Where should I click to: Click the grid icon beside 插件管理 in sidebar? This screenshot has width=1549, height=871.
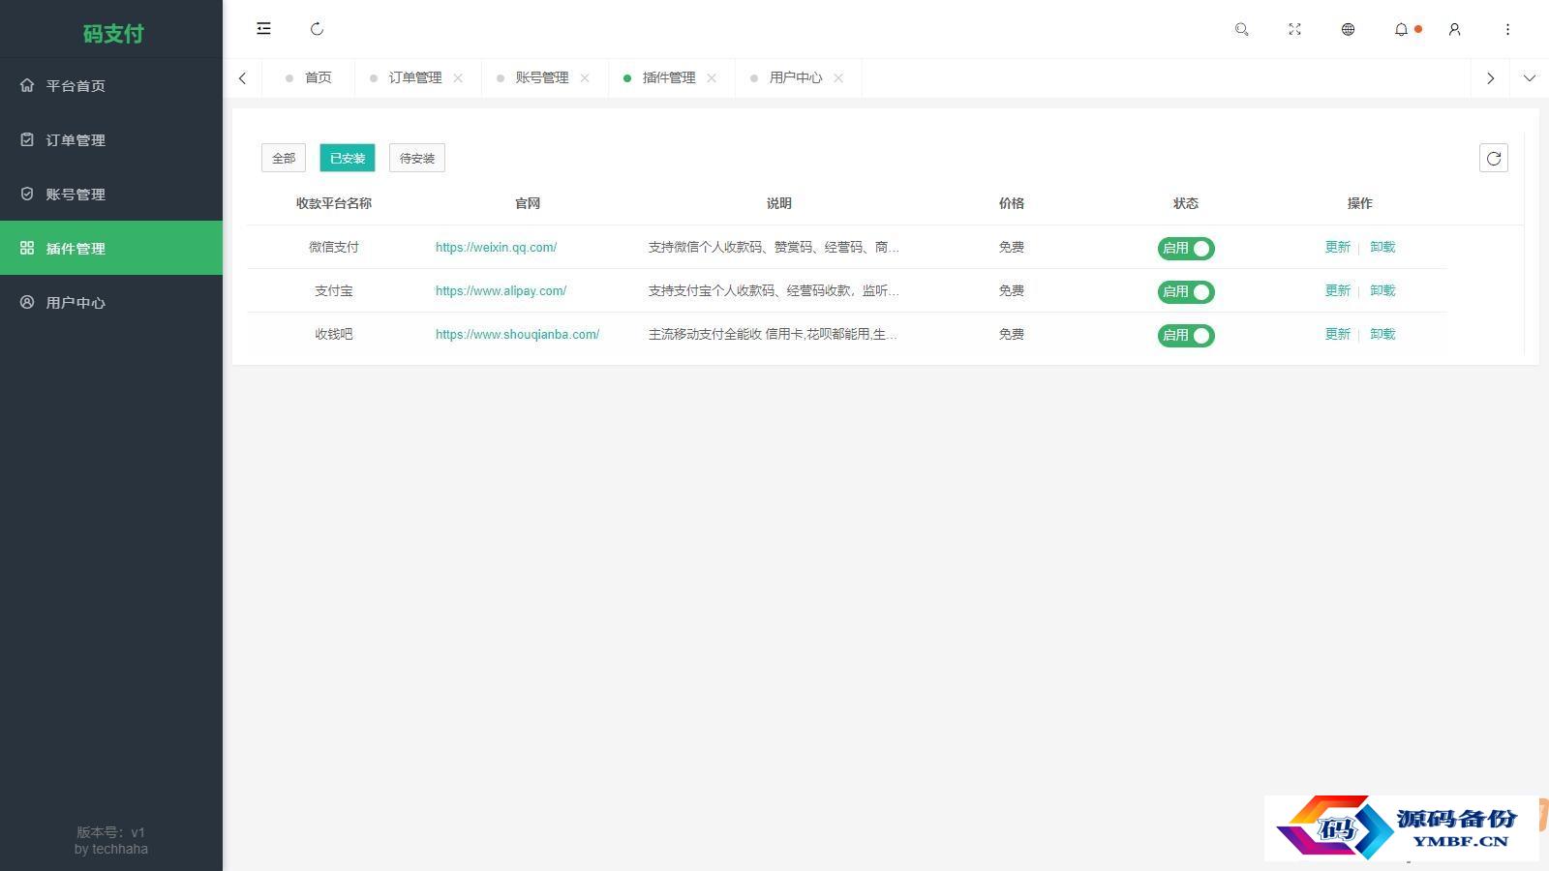click(x=27, y=248)
